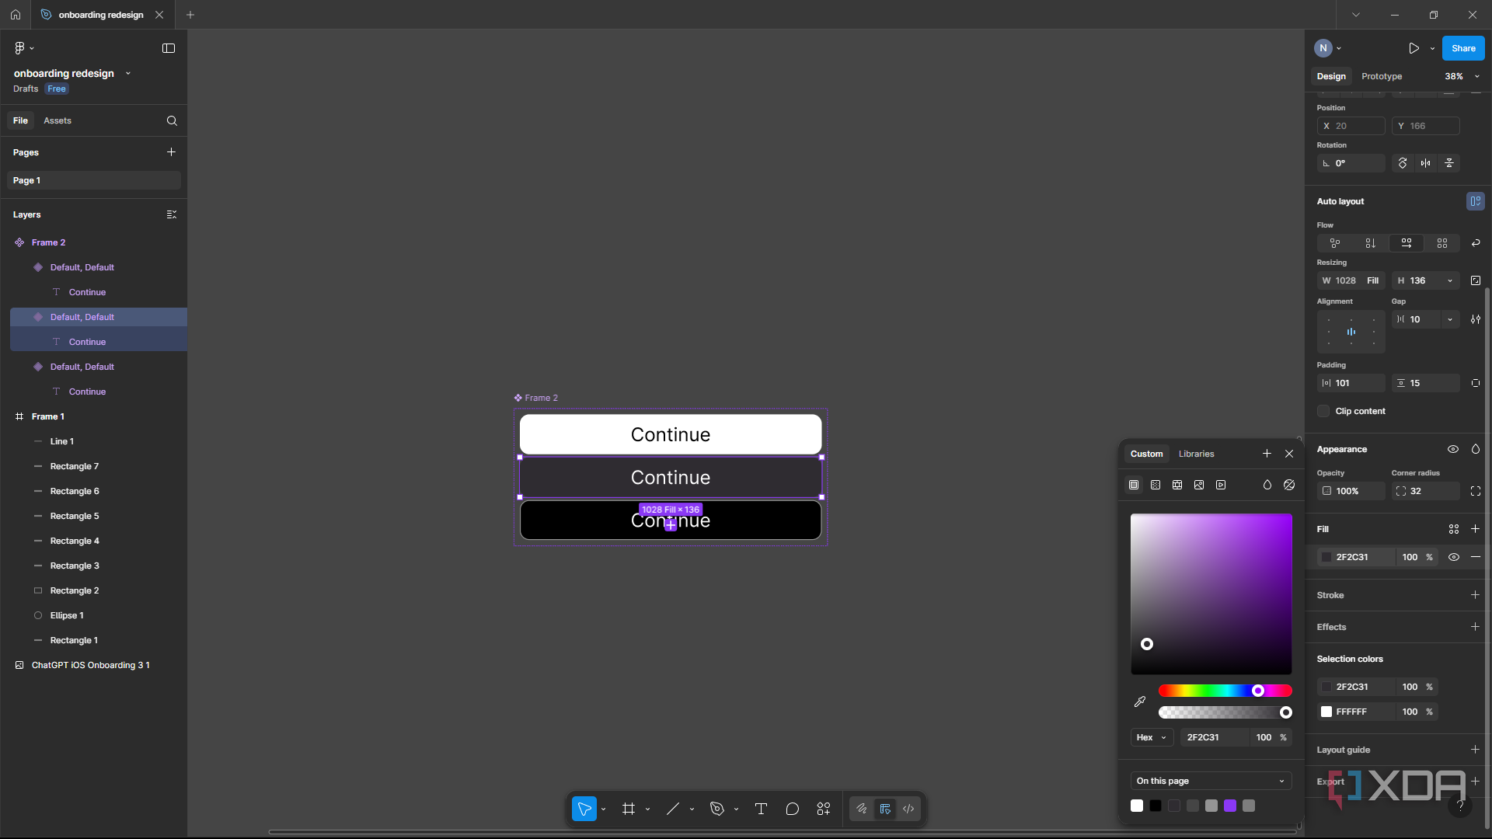This screenshot has width=1492, height=839.
Task: Select the Text tool
Action: (761, 809)
